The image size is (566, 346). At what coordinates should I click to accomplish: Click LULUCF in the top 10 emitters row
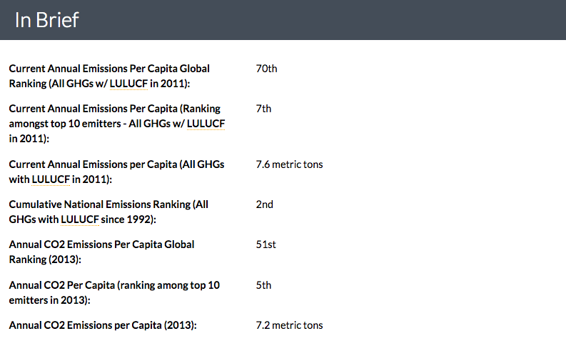(x=206, y=124)
